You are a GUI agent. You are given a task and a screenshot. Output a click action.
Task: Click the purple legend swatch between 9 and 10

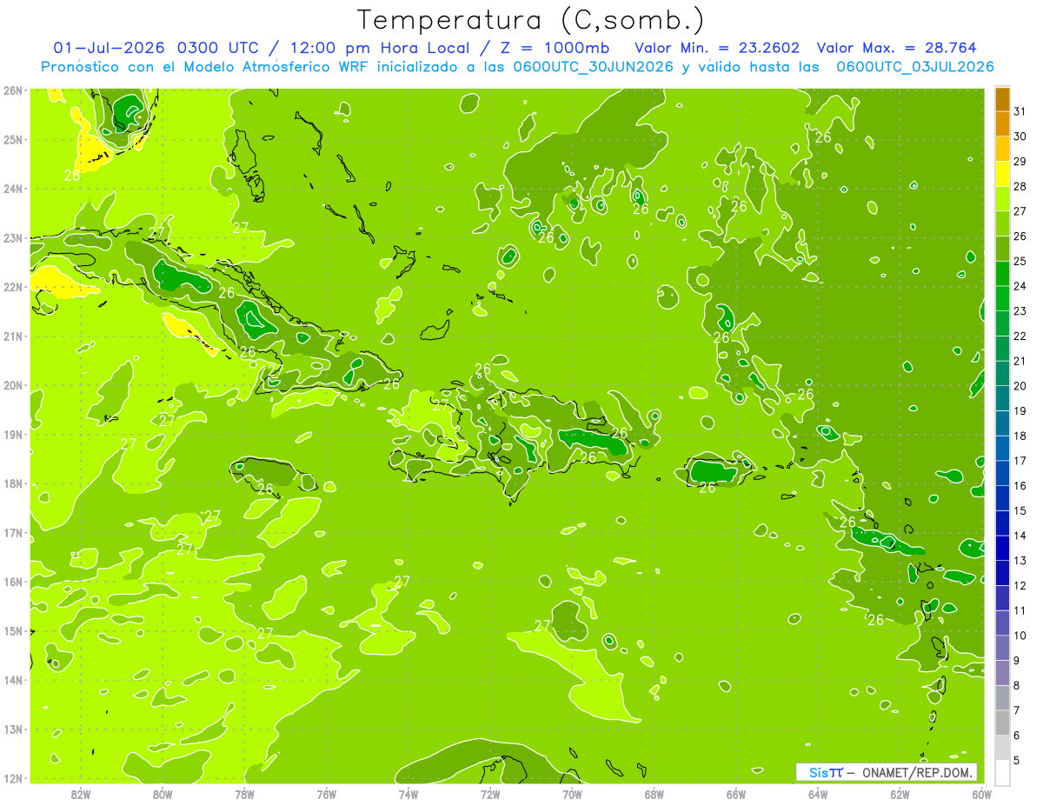(x=1002, y=648)
